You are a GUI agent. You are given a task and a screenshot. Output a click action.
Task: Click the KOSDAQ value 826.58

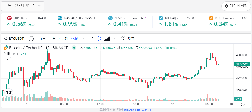point(190,18)
